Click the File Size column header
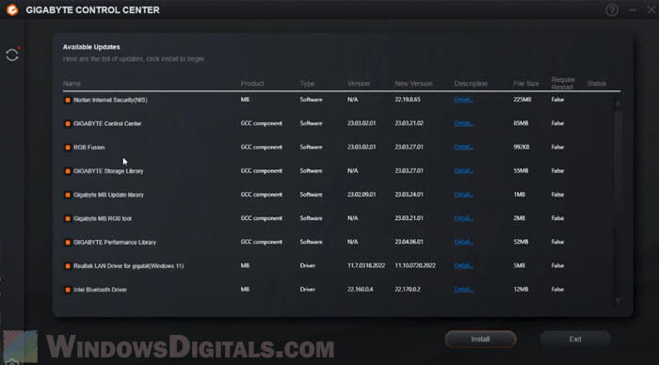The image size is (659, 365). 525,84
